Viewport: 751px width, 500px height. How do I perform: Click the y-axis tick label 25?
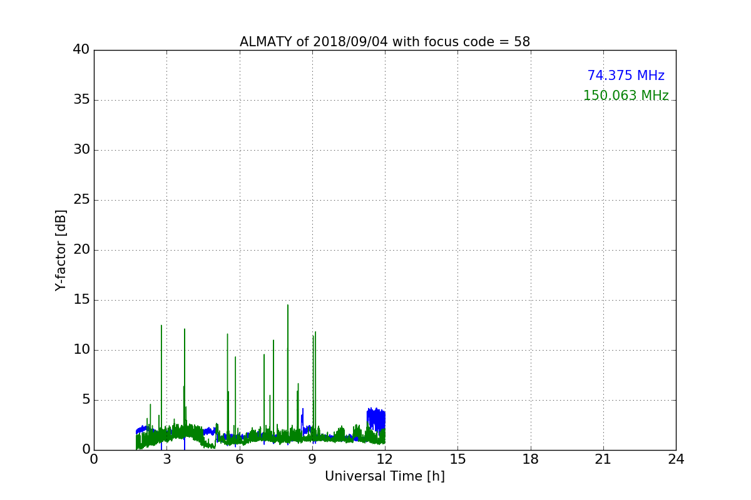(81, 200)
